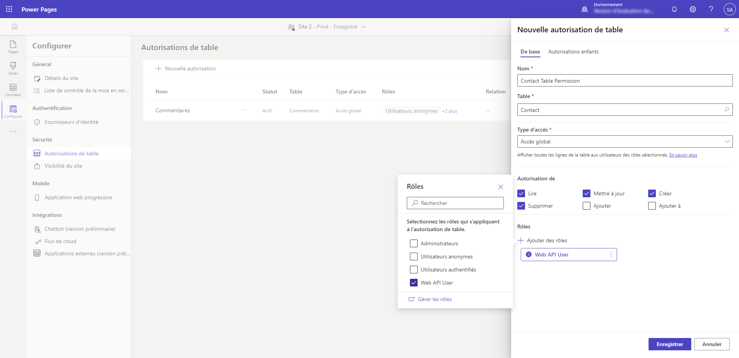
Task: Open the settings gear icon
Action: click(693, 9)
